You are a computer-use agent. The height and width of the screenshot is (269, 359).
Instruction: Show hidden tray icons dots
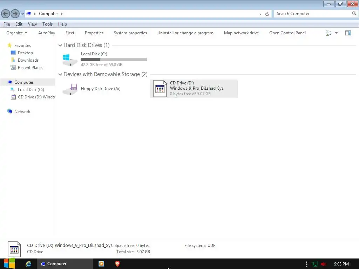point(306,264)
